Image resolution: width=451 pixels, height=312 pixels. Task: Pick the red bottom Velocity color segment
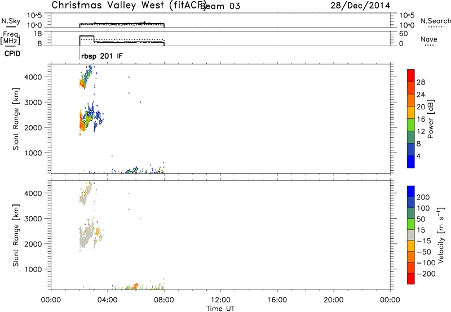pos(411,279)
